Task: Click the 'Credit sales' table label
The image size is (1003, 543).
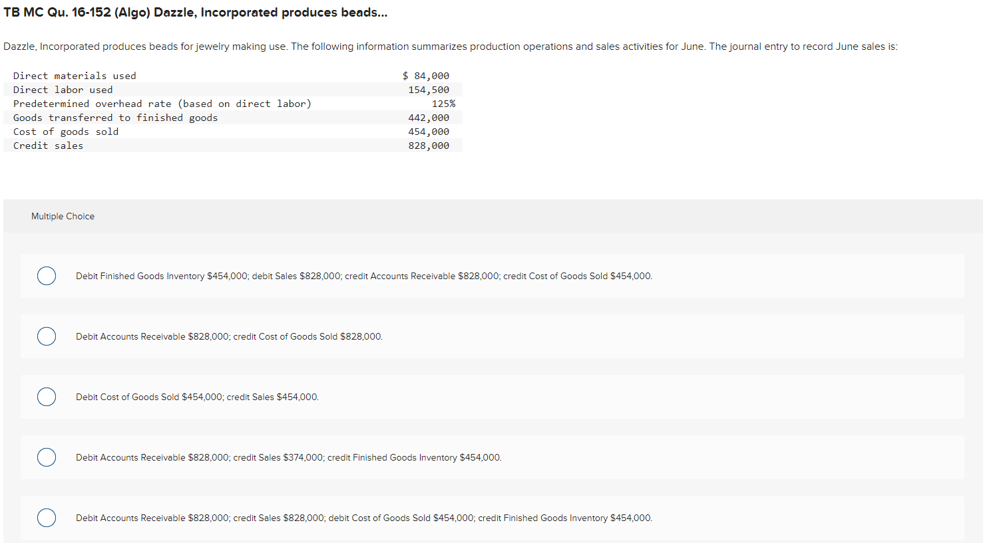Action: 49,146
